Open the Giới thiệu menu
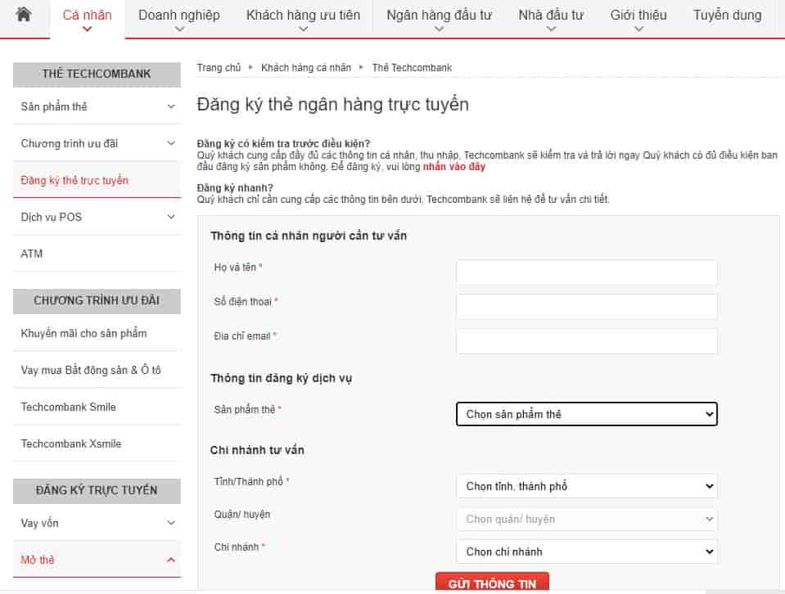 coord(638,16)
